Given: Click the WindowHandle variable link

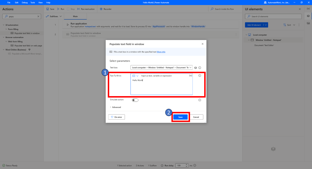Looking at the screenshot, I should point(198,26).
